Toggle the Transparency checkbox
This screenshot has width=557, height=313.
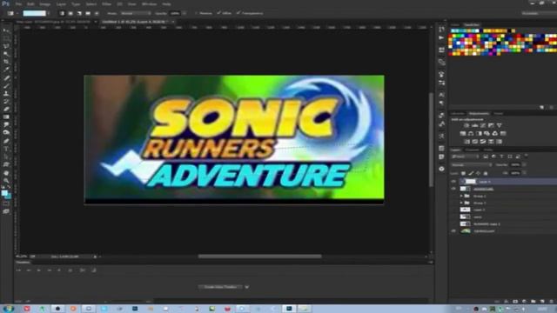click(238, 13)
